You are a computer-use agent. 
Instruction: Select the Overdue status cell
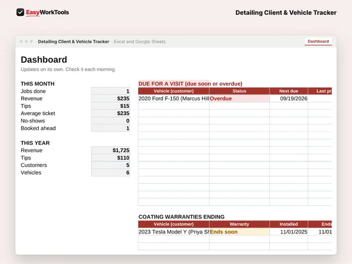pos(239,99)
